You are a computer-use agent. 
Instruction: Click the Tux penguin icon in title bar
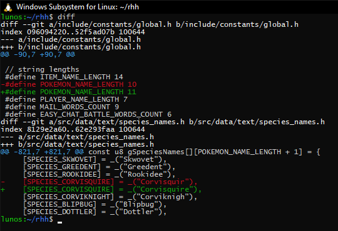coord(8,7)
